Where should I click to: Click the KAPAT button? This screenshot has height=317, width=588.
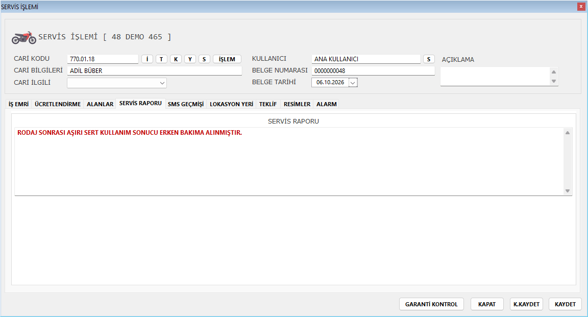point(487,304)
